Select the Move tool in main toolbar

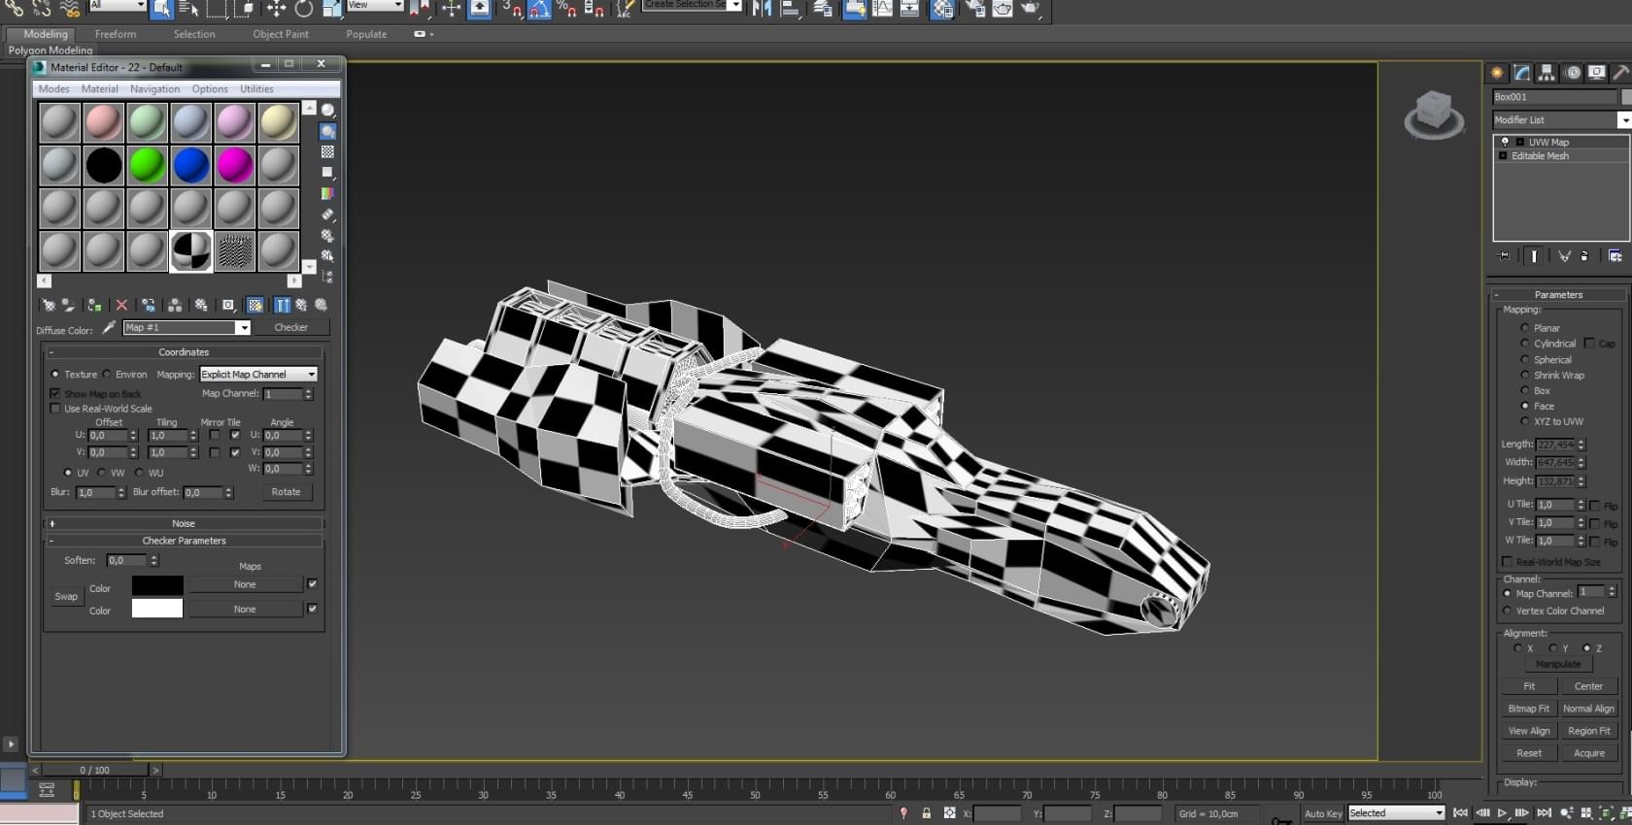click(276, 9)
